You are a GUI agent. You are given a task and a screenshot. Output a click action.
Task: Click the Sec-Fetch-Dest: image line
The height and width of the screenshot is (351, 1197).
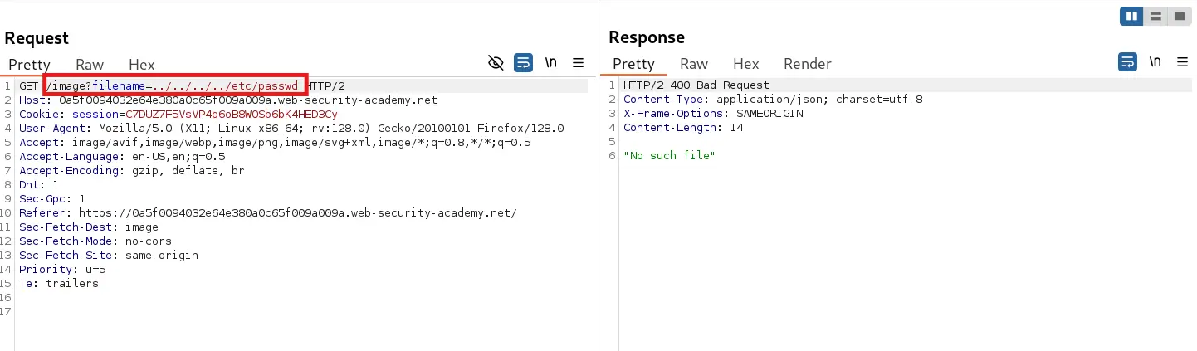pos(89,227)
